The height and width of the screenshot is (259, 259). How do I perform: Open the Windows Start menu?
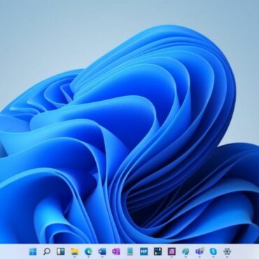point(33,251)
